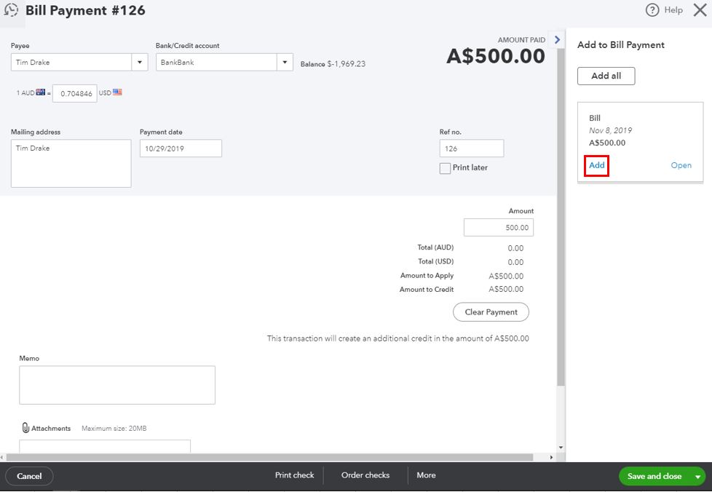The height and width of the screenshot is (492, 712).
Task: Click the Clear Payment button
Action: click(491, 312)
